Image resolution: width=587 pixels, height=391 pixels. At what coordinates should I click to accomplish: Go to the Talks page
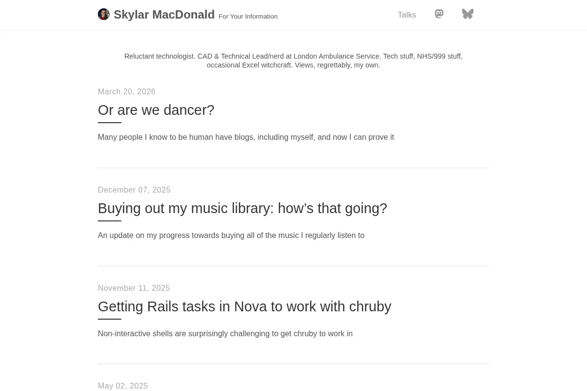point(407,15)
